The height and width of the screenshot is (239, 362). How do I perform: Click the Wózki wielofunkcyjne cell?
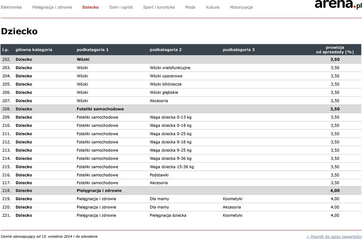point(170,68)
